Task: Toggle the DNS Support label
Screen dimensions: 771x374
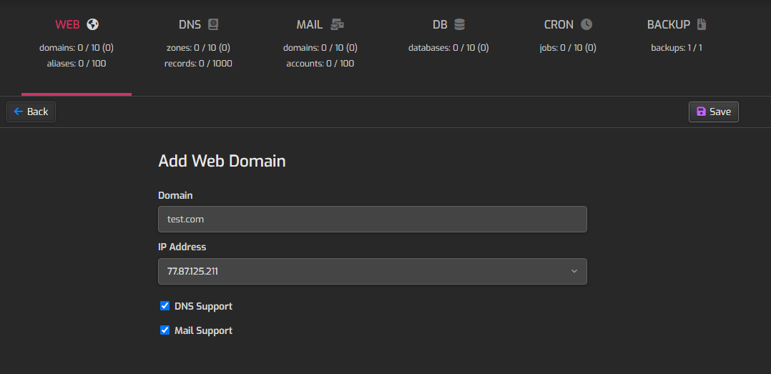Action: 204,306
